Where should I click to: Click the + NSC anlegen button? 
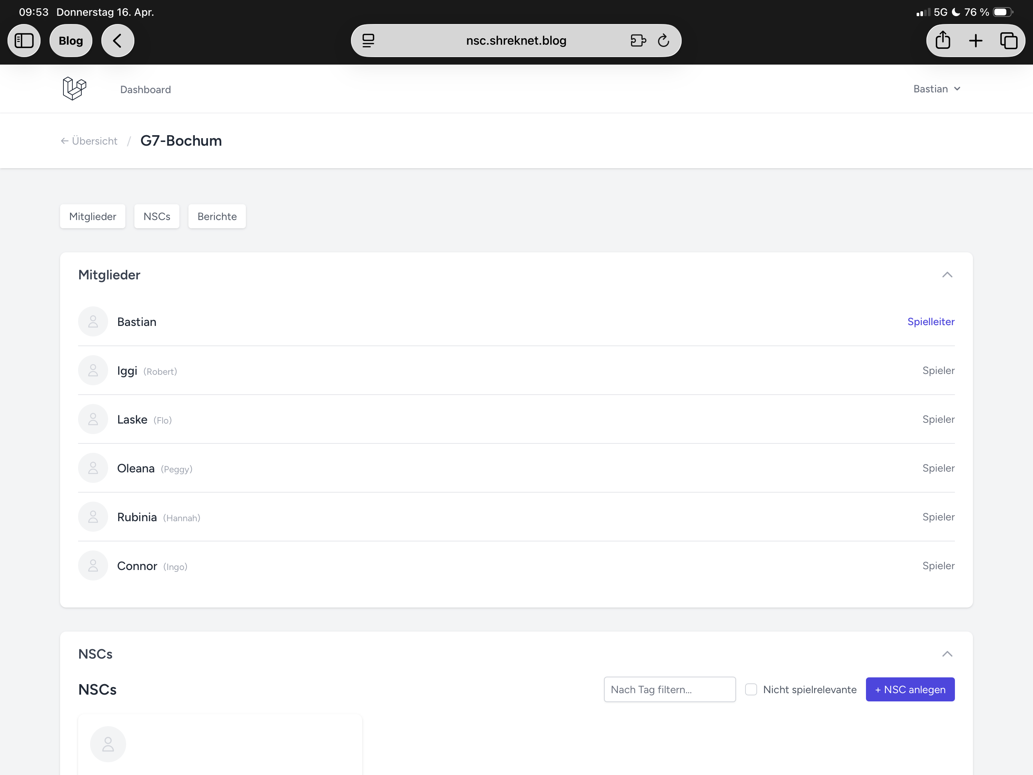click(910, 689)
